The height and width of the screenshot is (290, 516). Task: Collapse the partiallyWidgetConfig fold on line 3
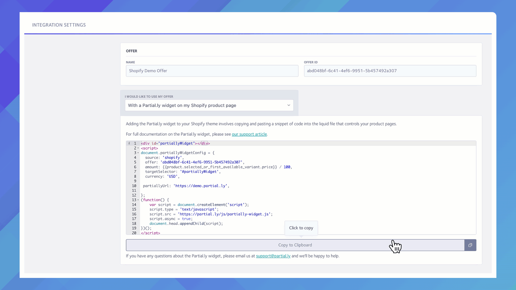137,153
